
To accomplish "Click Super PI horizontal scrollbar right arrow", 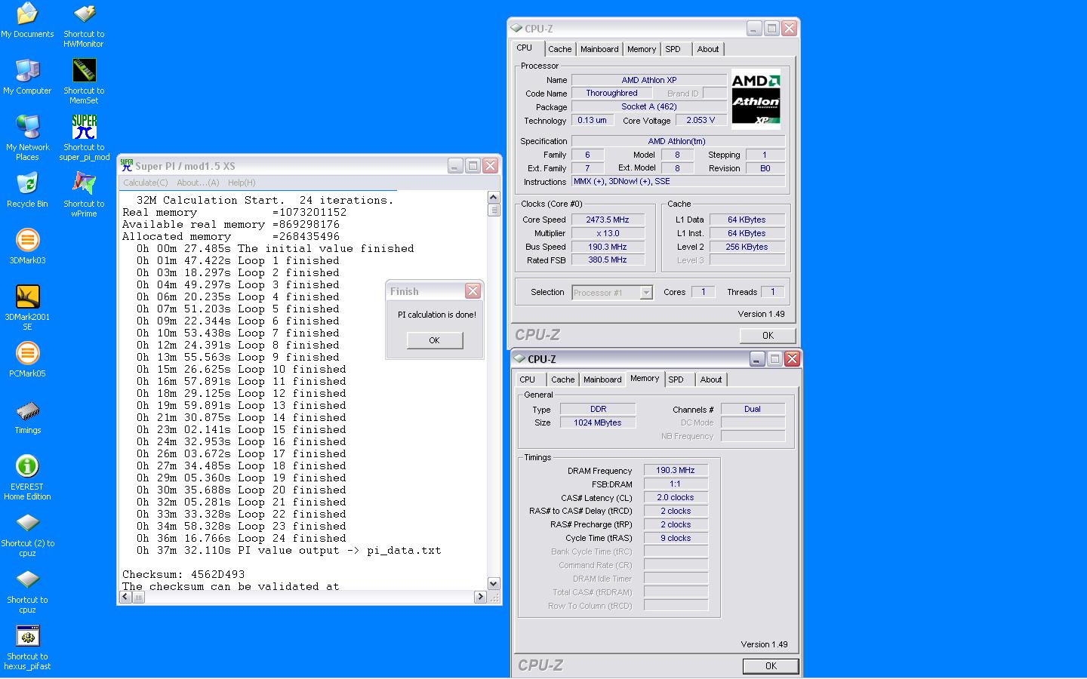I will (x=480, y=597).
